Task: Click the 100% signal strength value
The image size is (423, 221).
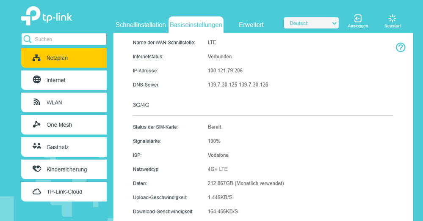Action: [214, 141]
